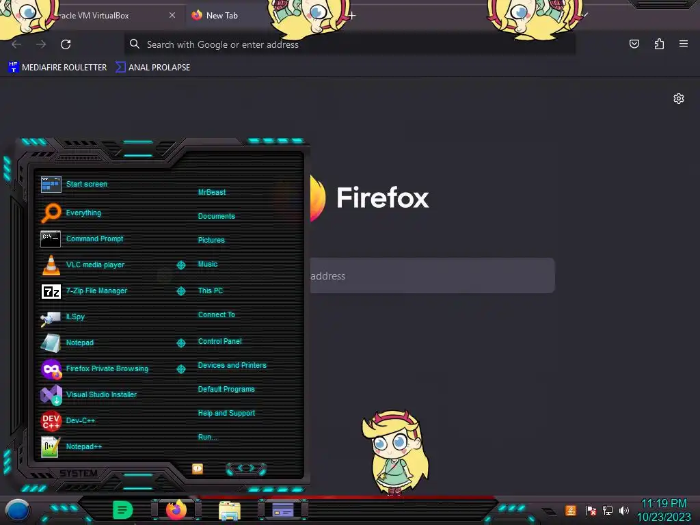
Task: Go back in Firefox
Action: click(x=16, y=44)
